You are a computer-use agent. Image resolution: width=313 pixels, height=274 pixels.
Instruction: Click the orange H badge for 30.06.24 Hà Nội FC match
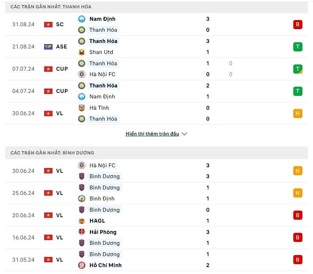coord(298,171)
